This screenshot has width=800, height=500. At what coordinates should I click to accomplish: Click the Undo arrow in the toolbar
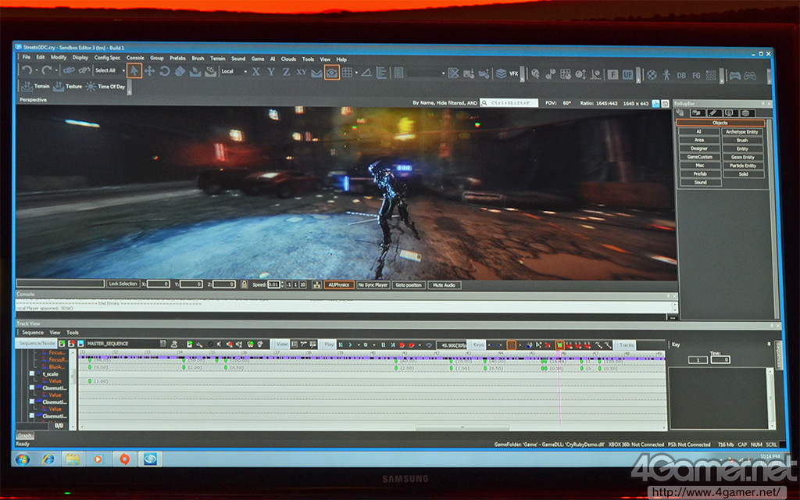27,70
